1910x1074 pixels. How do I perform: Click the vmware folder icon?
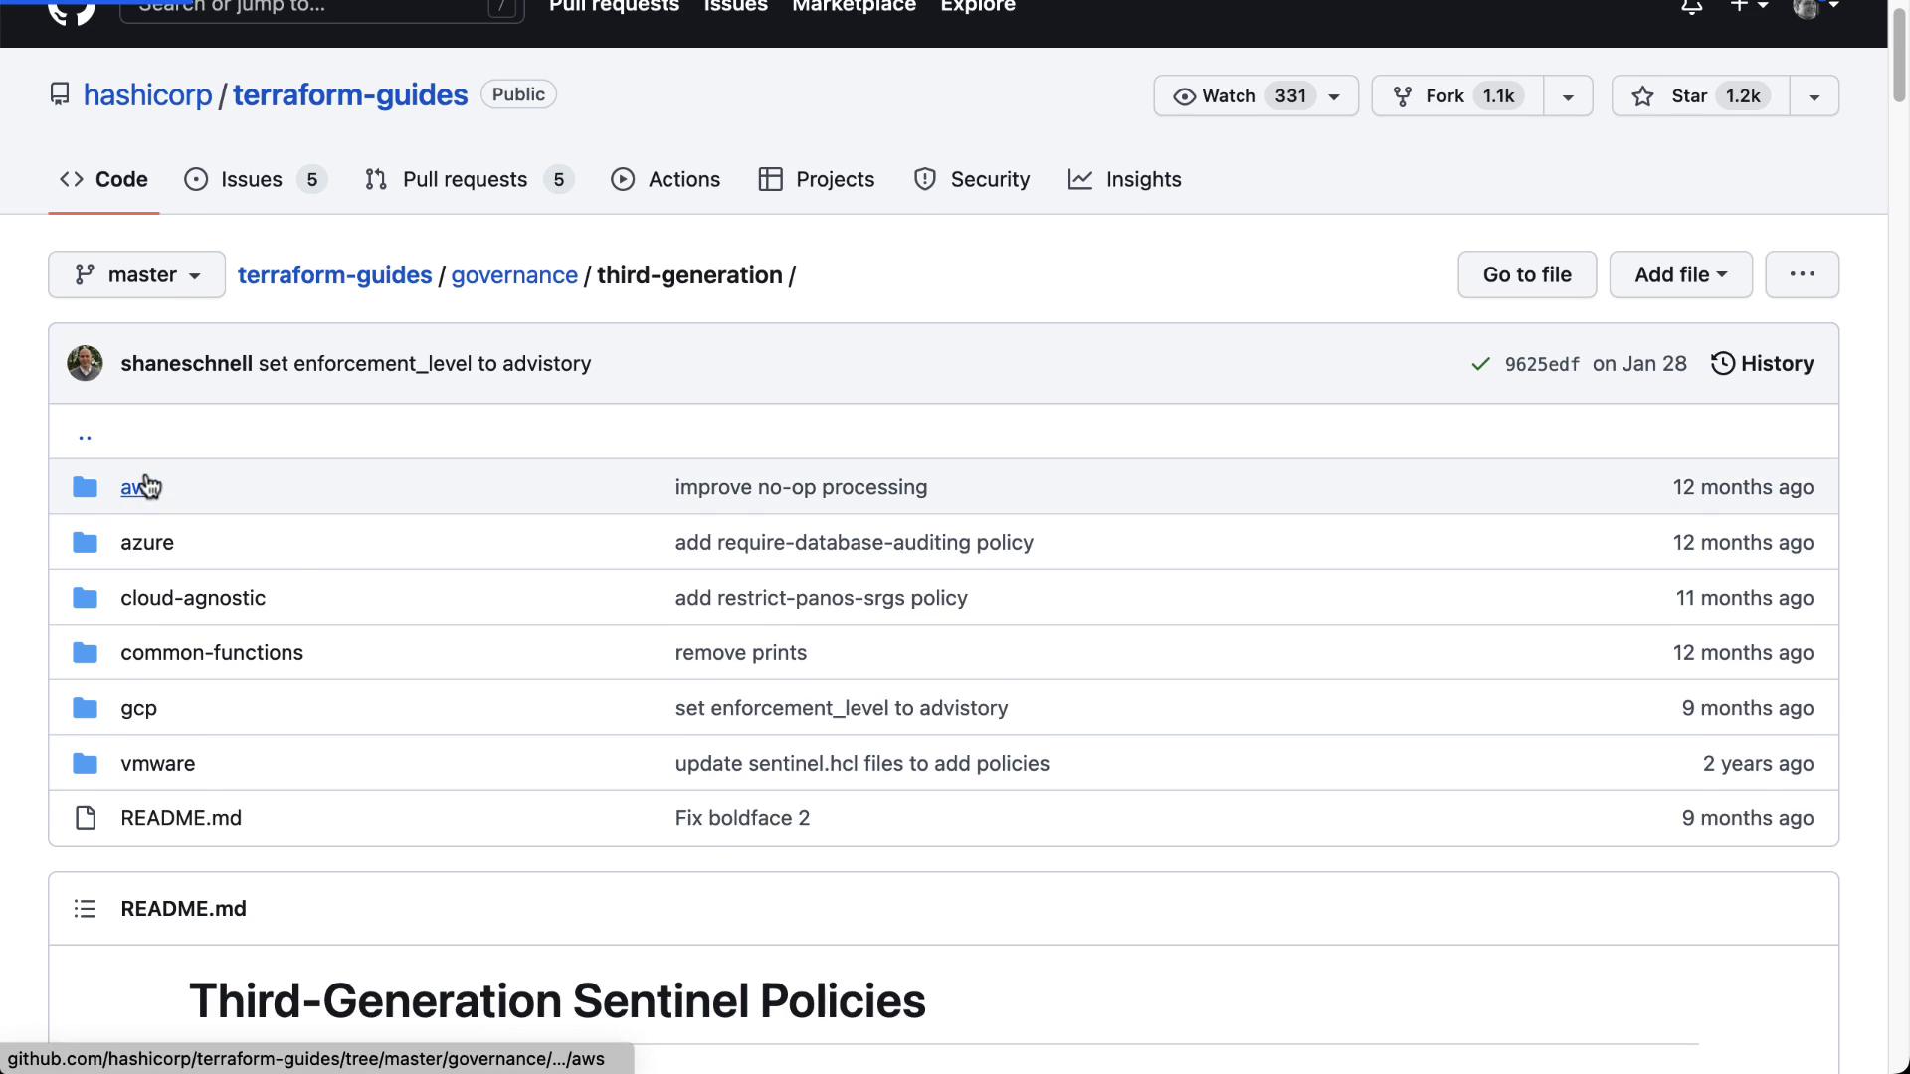pyautogui.click(x=86, y=764)
